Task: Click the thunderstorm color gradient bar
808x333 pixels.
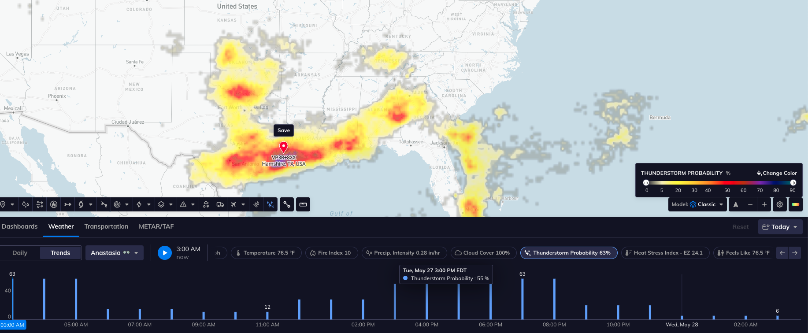Action: coord(719,182)
